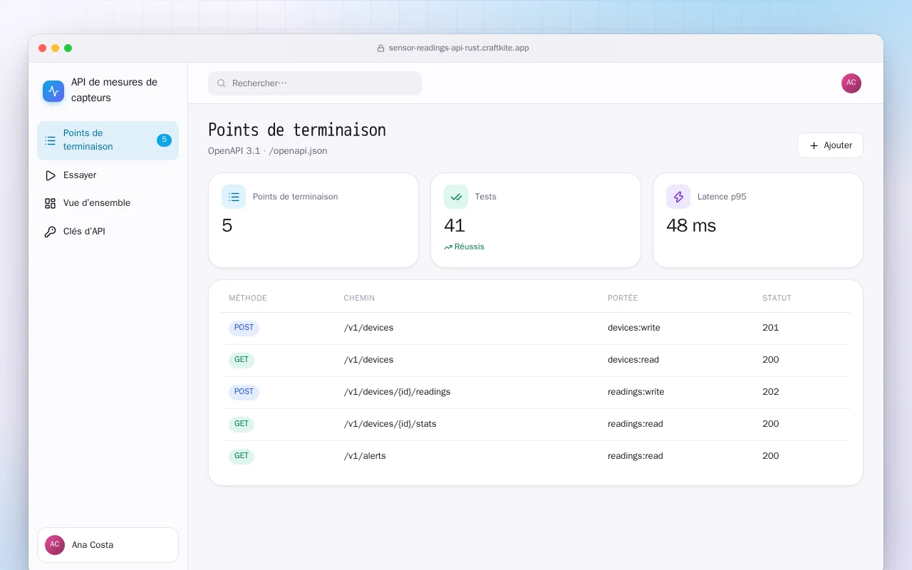Click the AC avatar beside Ana Costa

coord(55,545)
